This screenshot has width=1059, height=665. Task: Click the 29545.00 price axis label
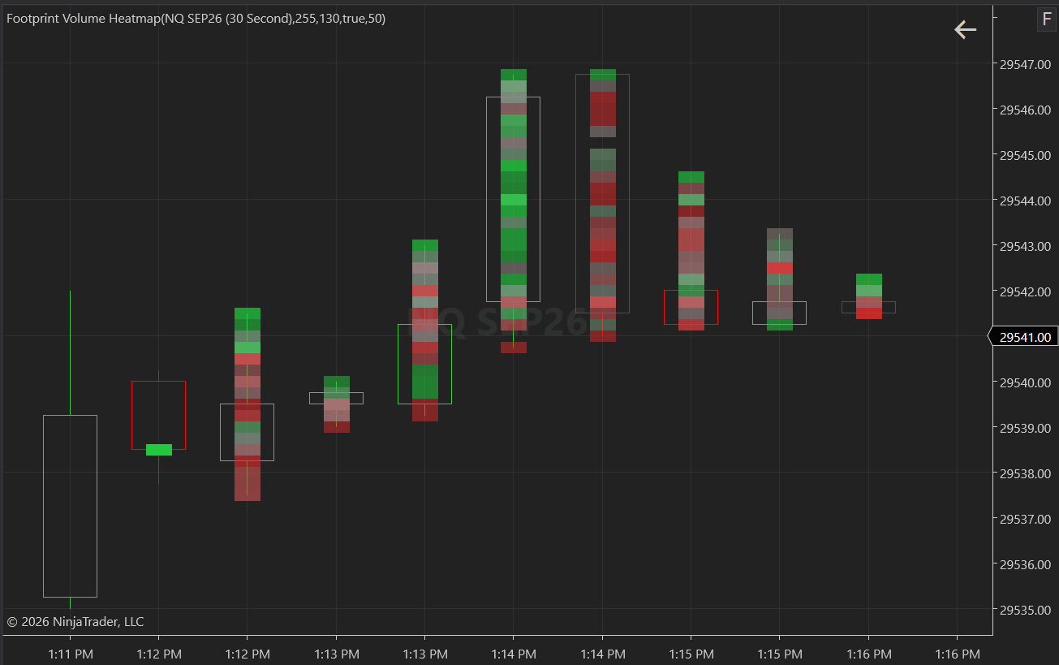point(1026,155)
